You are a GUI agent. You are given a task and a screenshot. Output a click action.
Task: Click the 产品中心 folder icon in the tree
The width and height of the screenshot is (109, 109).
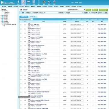pyautogui.click(x=3, y=11)
